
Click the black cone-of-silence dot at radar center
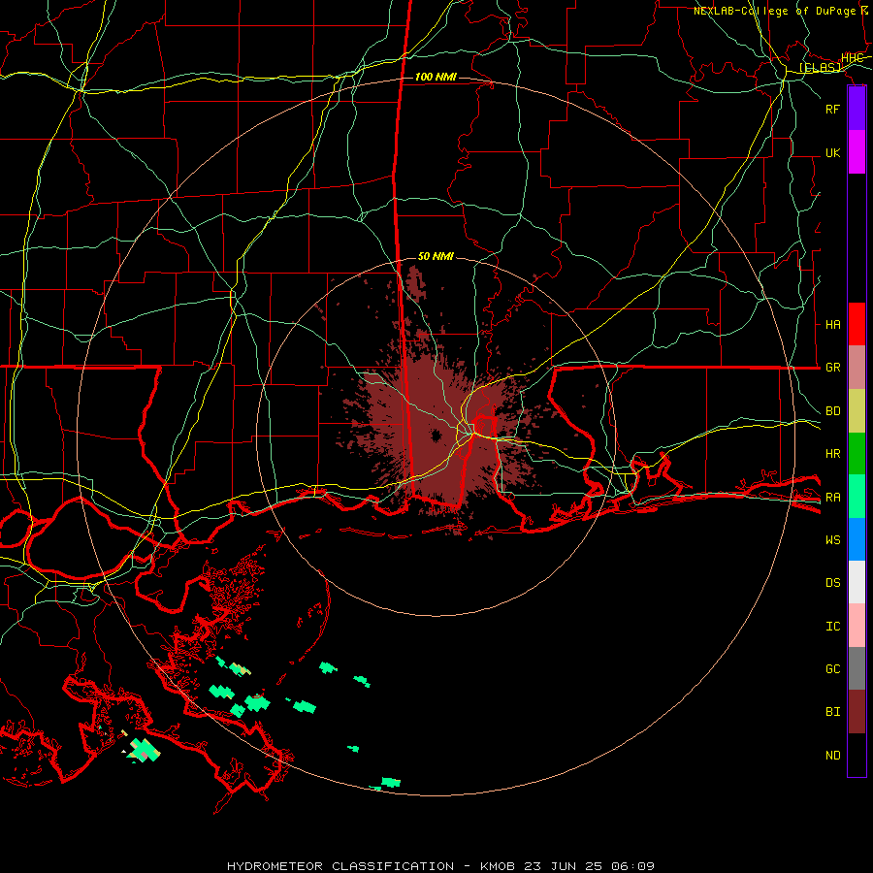point(436,436)
